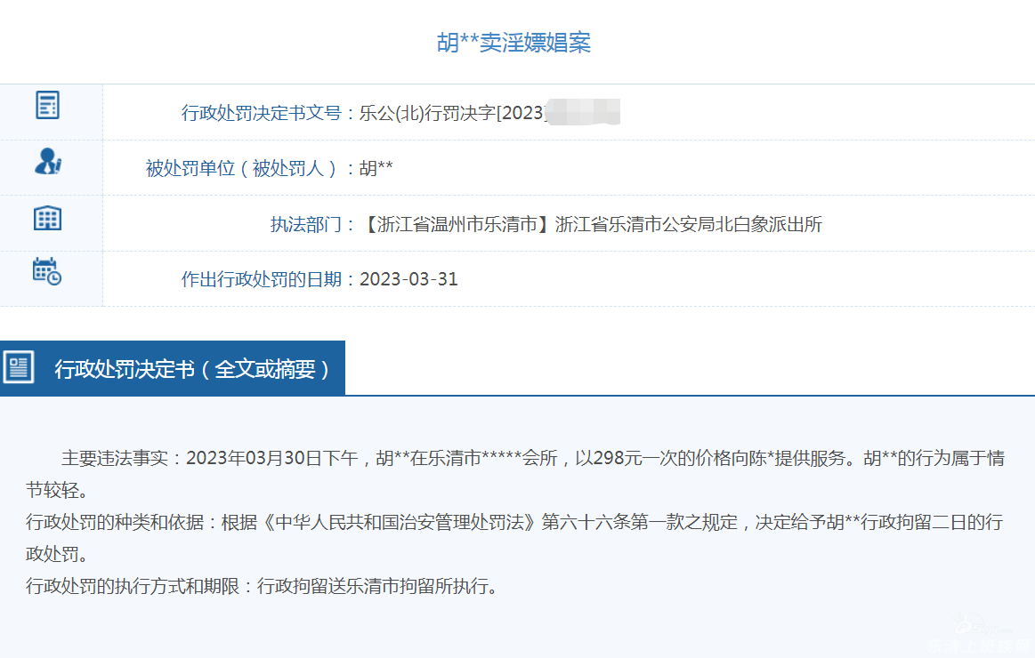
Task: Select the 行政处罚决定书文号 label
Action: pyautogui.click(x=262, y=113)
